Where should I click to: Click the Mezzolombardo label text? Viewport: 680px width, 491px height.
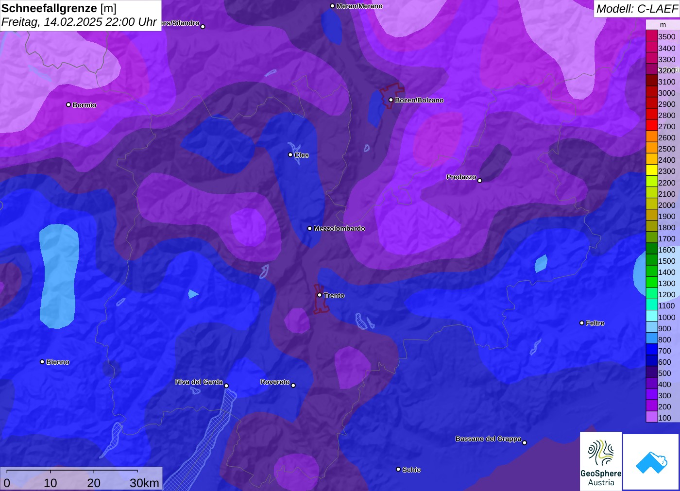[x=339, y=228]
